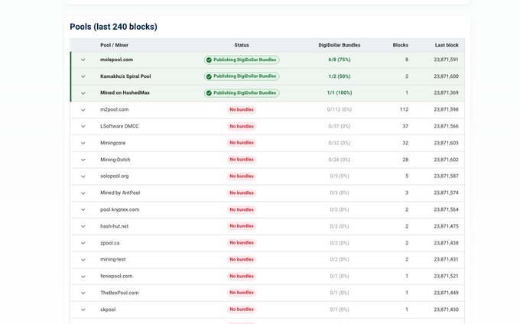
Task: Select the hash-hut.net pool name
Action: (114, 226)
